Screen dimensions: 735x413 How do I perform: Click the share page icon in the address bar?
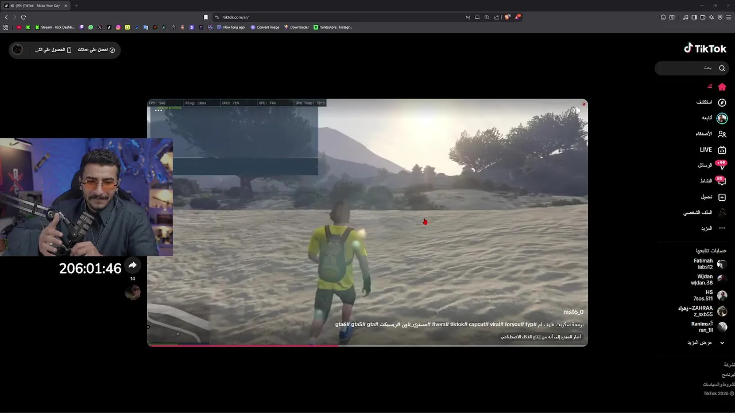coord(497,17)
